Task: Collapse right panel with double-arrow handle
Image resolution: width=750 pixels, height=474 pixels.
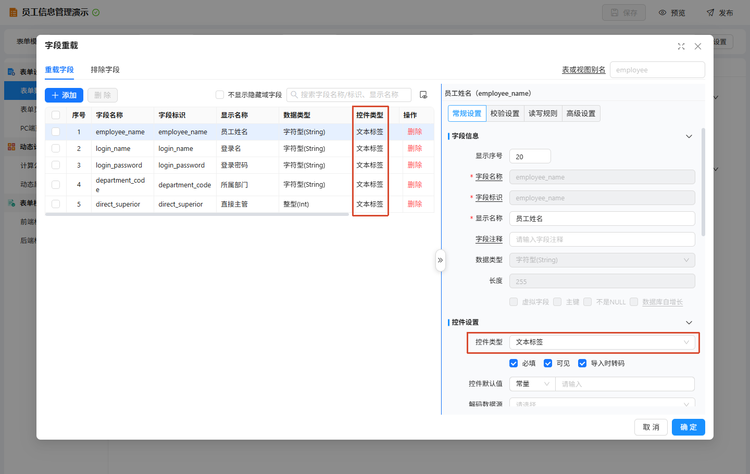Action: pos(441,260)
